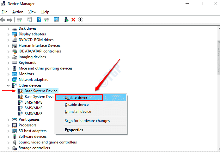Click the red X Uninstall device toolbar icon
Screen dimensions: 220x152
point(73,20)
